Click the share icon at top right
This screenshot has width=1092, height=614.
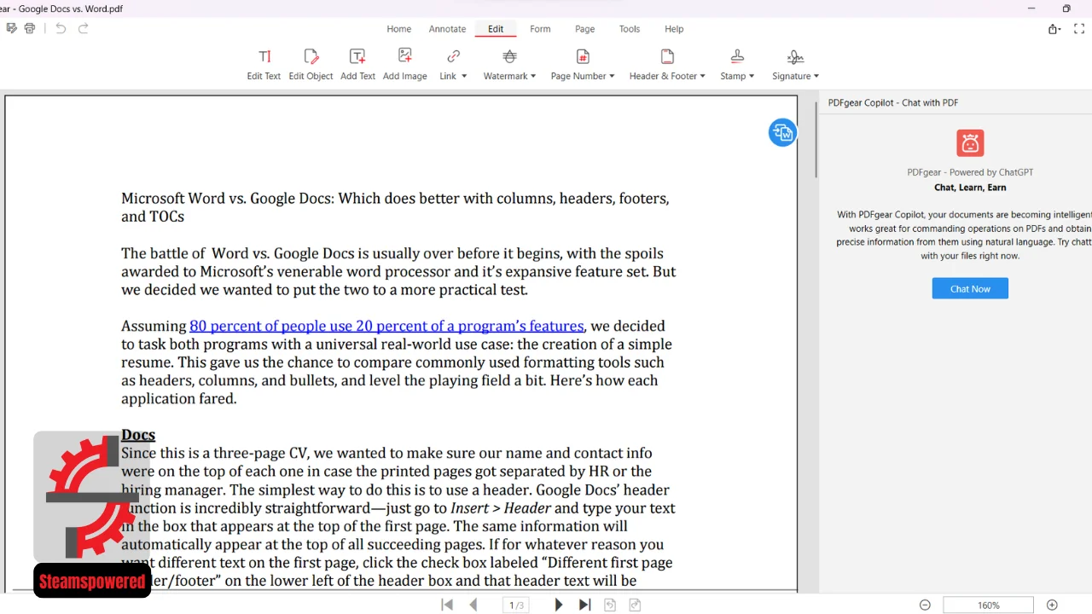tap(1054, 29)
